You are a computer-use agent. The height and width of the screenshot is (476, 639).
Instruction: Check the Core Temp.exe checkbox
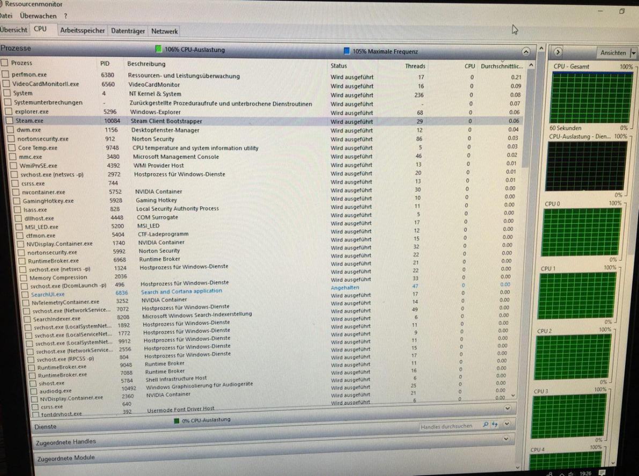coord(11,148)
